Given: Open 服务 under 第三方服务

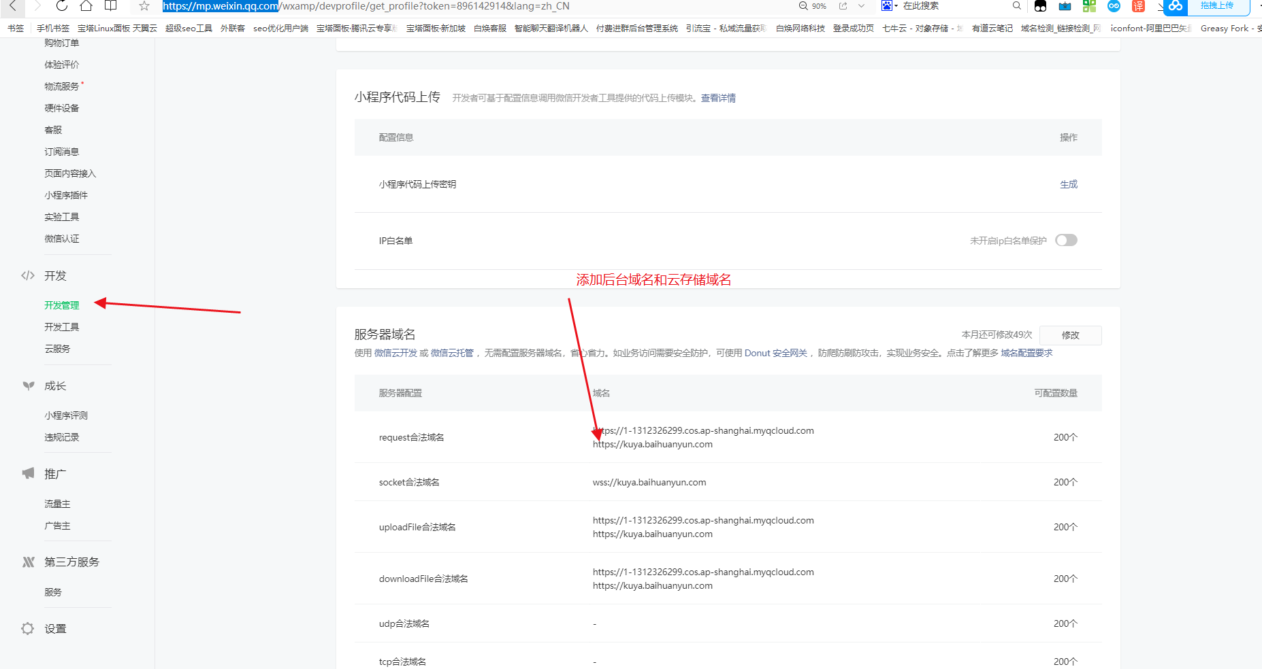Looking at the screenshot, I should pos(53,592).
